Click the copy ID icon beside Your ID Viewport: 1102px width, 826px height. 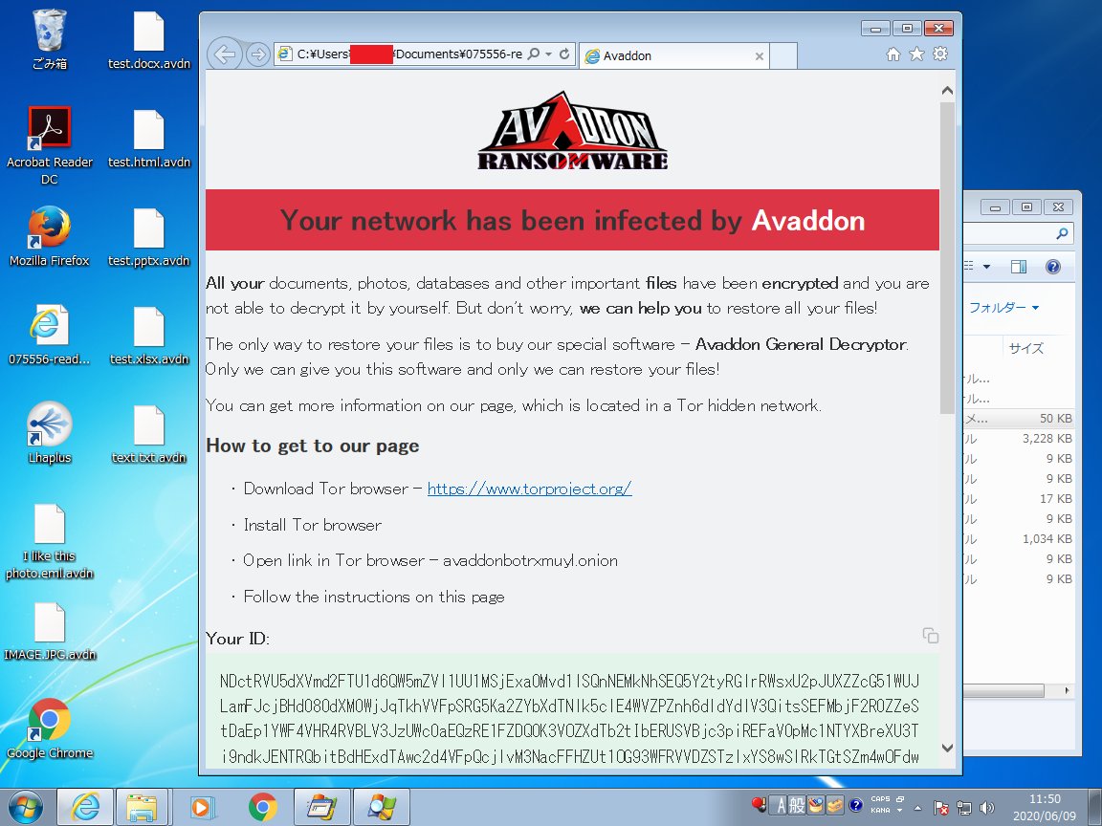[931, 636]
